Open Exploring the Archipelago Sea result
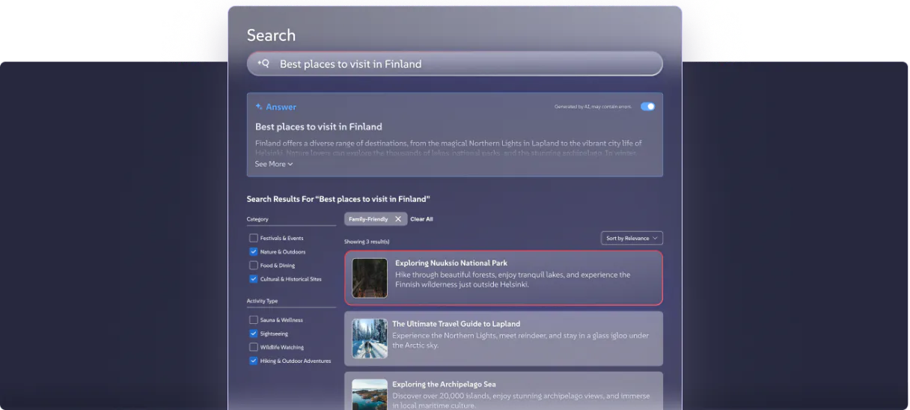This screenshot has height=410, width=910. (504, 391)
